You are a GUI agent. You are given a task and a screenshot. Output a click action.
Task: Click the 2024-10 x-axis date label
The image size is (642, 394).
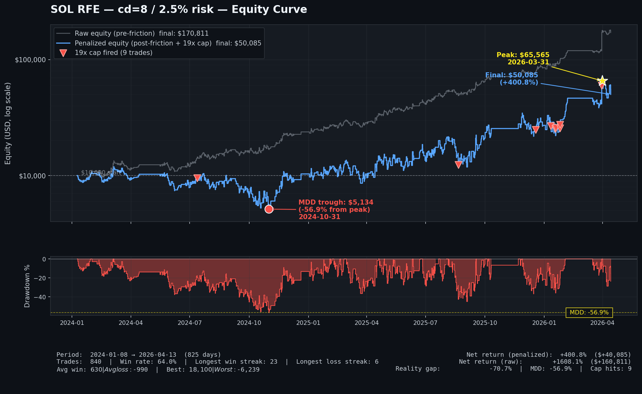(249, 323)
